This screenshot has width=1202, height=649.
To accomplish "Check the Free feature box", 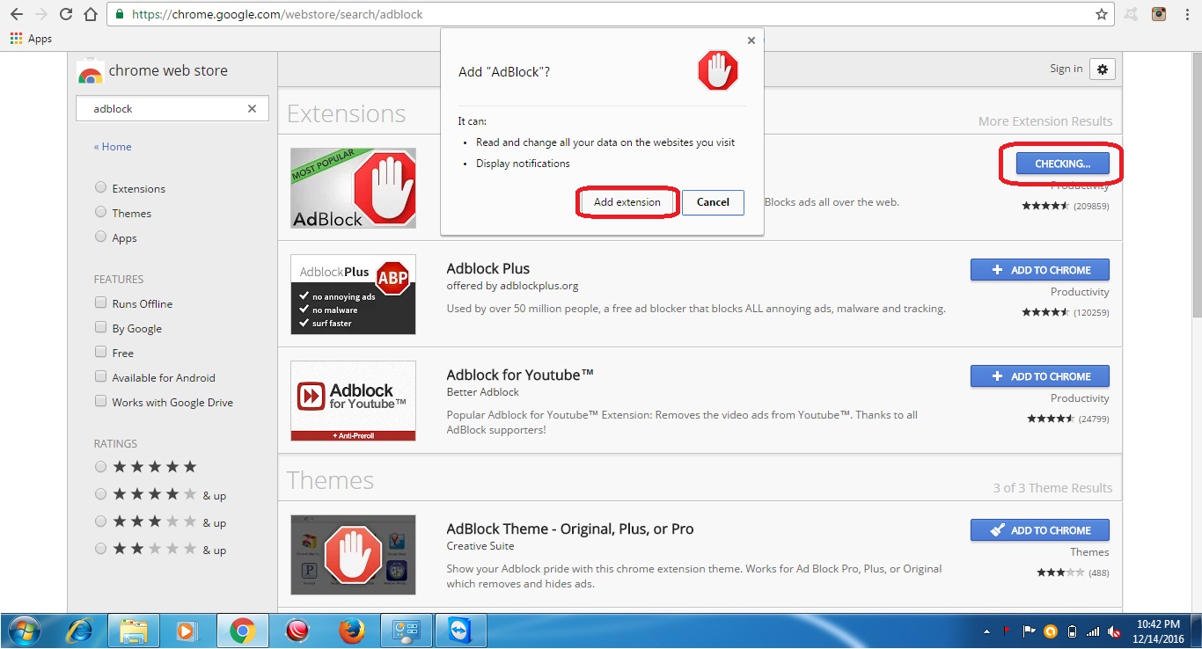I will click(x=100, y=352).
